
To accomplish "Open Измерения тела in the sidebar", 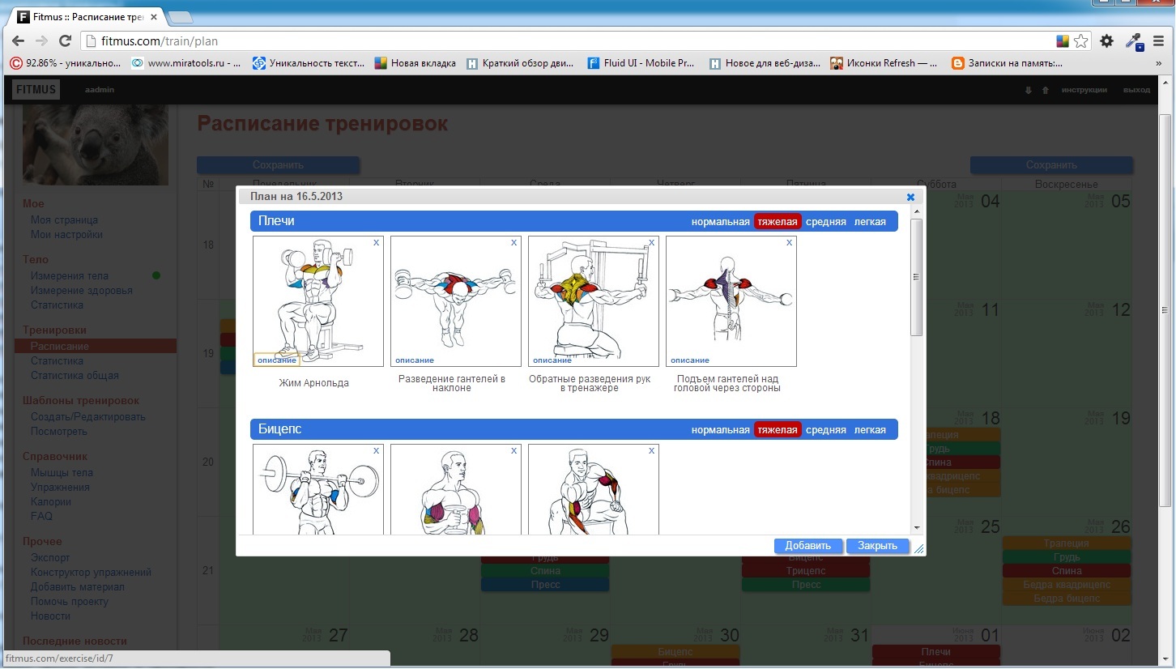I will coord(70,275).
